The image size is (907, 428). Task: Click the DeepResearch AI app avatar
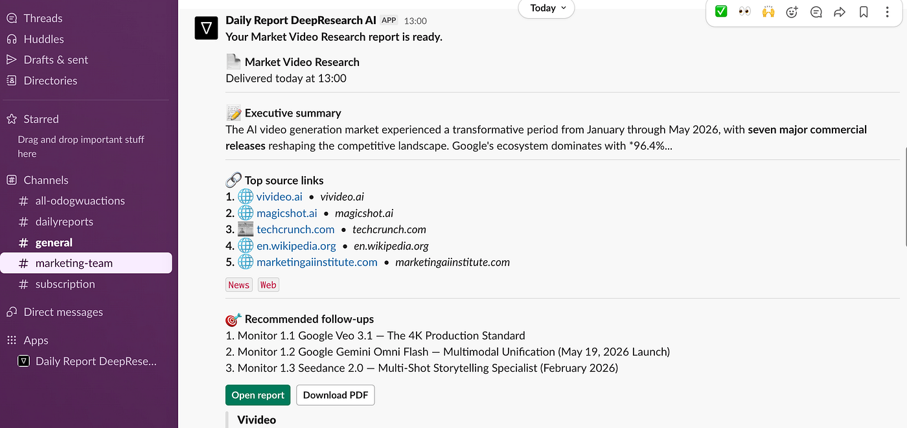point(207,28)
